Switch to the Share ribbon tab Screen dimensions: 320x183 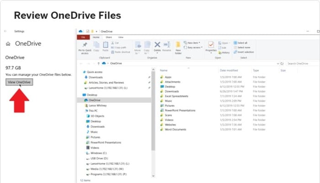(x=109, y=37)
